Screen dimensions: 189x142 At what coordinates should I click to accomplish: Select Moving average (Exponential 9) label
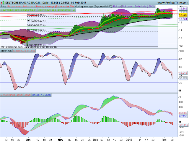18,10
